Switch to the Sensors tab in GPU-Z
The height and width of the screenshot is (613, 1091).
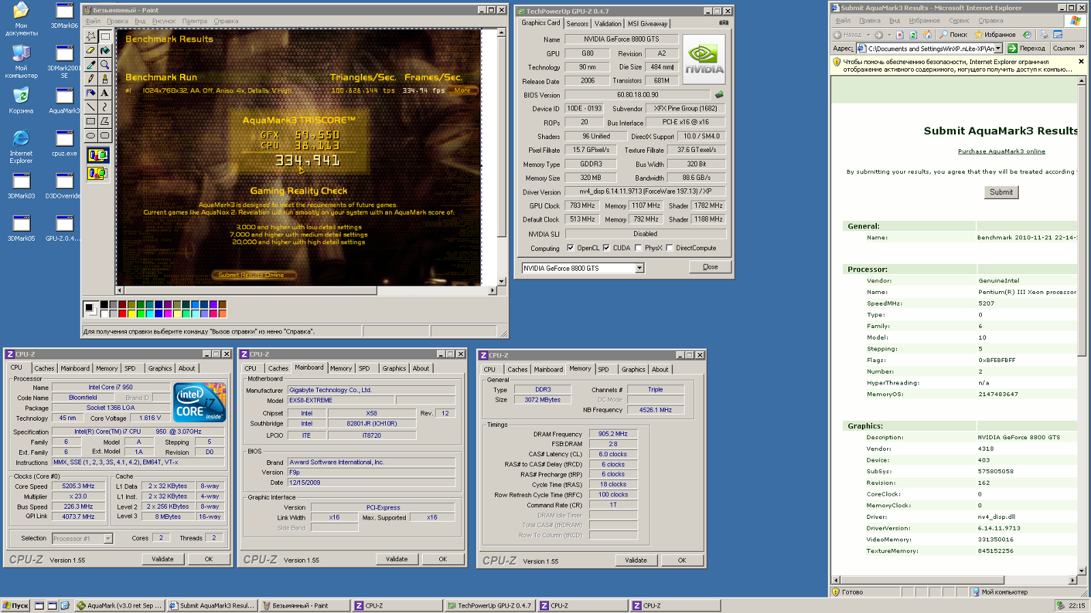point(577,24)
